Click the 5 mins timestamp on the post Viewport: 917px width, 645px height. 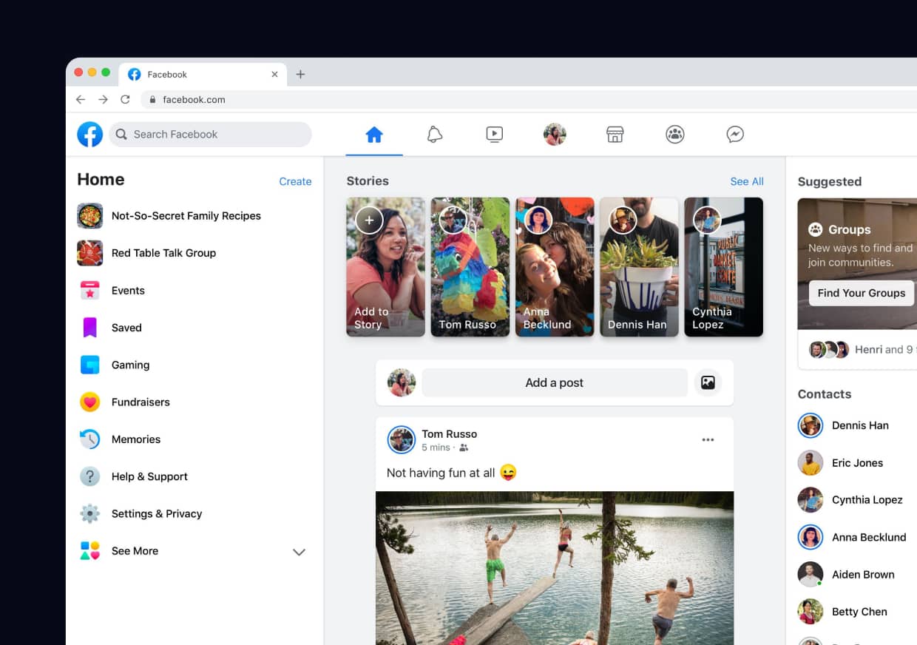[x=436, y=448]
